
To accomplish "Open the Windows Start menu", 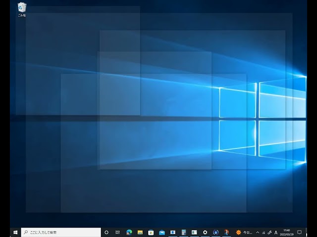I will (15, 233).
